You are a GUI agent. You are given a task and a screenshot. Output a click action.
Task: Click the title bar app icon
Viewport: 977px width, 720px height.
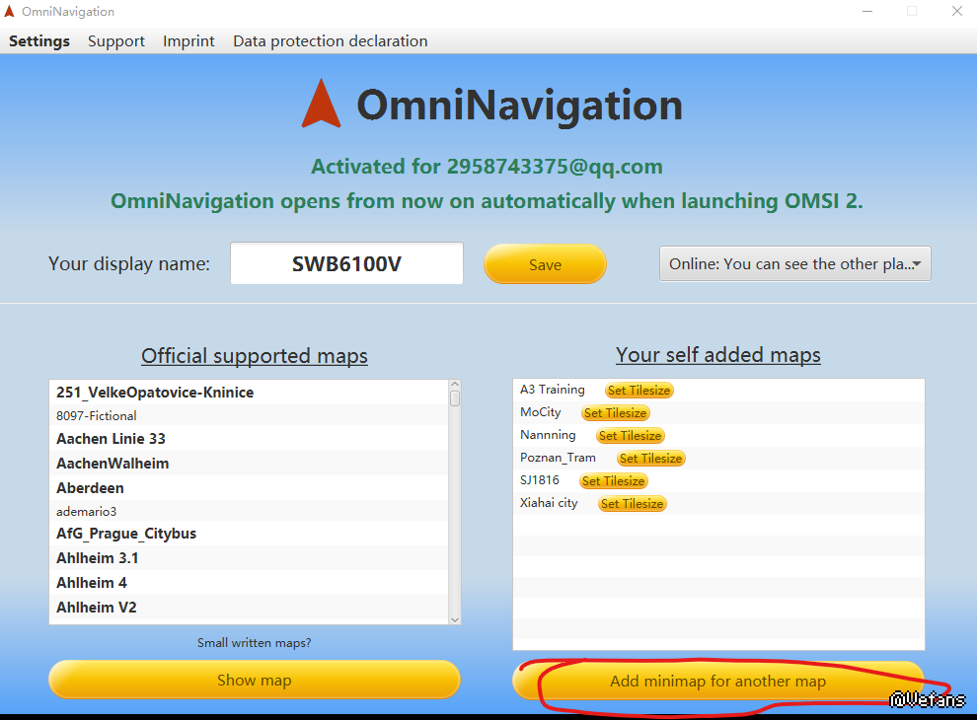coord(11,12)
